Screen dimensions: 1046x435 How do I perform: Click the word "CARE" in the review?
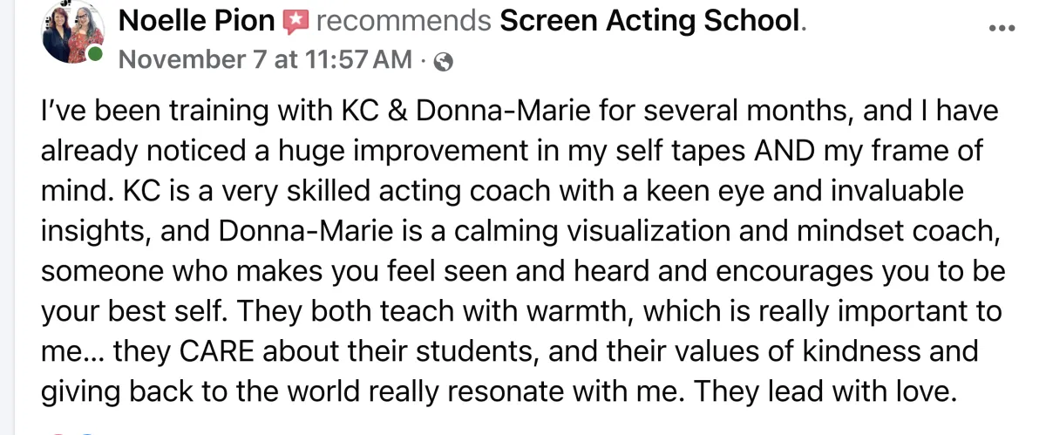(218, 352)
